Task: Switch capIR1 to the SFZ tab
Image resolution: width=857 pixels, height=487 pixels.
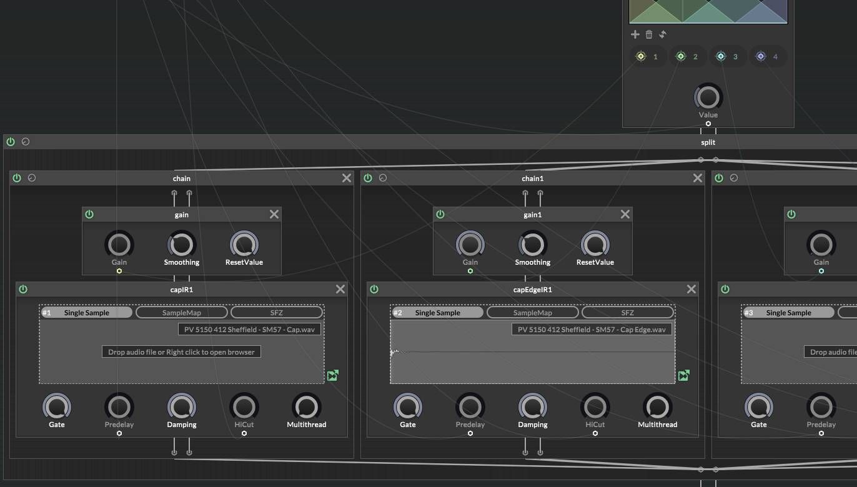Action: pyautogui.click(x=277, y=312)
